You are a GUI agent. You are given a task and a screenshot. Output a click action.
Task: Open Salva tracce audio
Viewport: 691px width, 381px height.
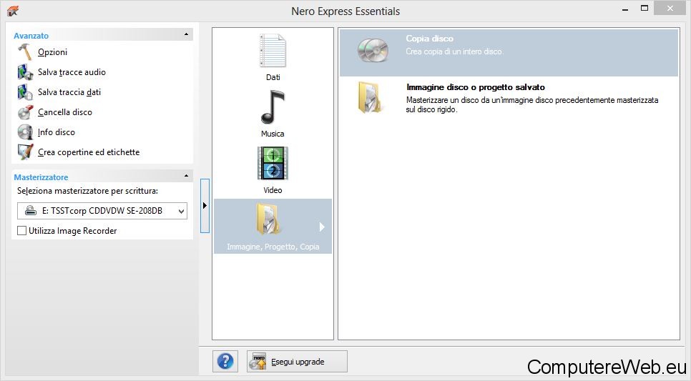[72, 72]
